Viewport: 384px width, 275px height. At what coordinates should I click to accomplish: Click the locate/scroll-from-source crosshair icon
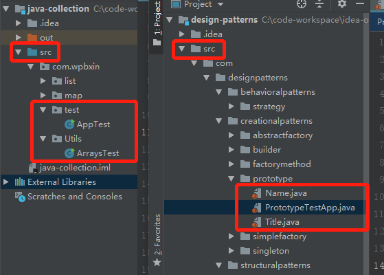point(302,4)
